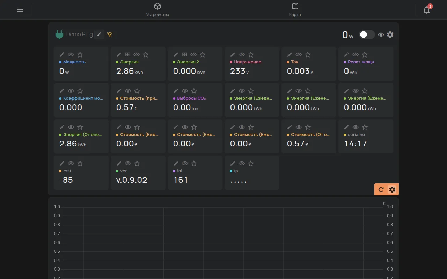This screenshot has height=279, width=447.
Task: Star the Ток card as favorite
Action: pos(308,54)
